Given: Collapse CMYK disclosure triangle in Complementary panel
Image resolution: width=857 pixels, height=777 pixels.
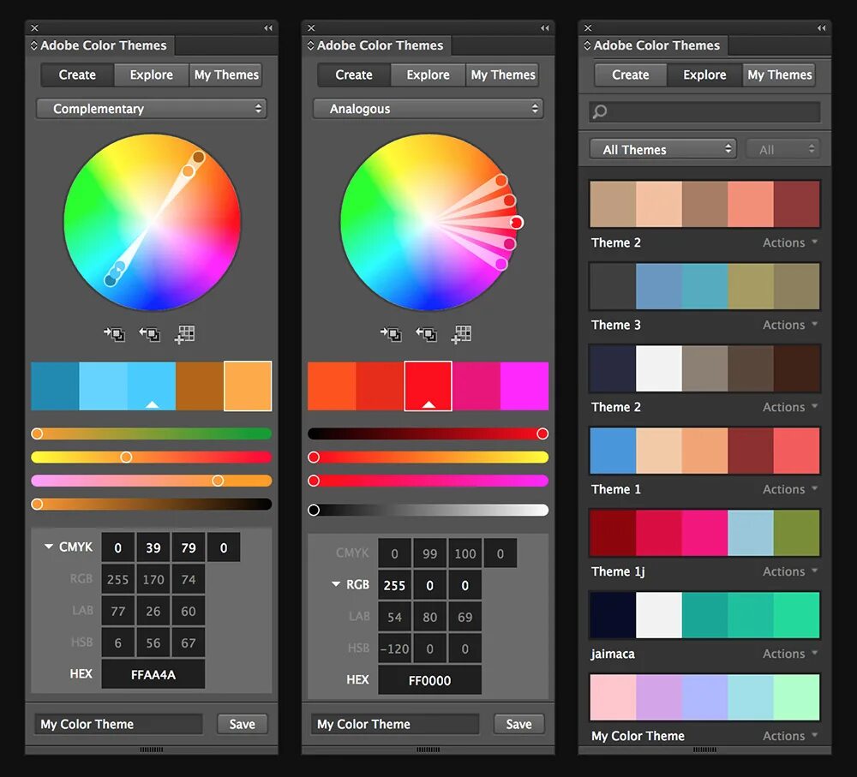Looking at the screenshot, I should pyautogui.click(x=49, y=547).
